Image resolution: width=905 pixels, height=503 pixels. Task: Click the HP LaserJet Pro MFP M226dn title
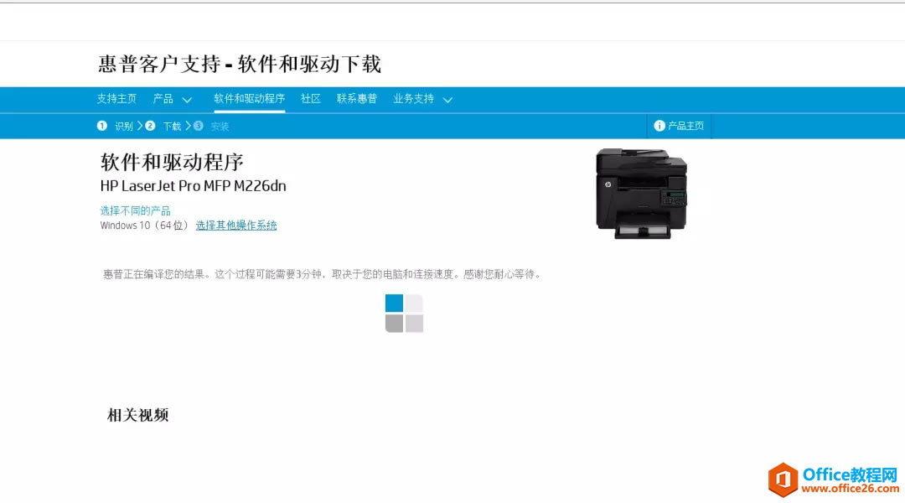(194, 186)
